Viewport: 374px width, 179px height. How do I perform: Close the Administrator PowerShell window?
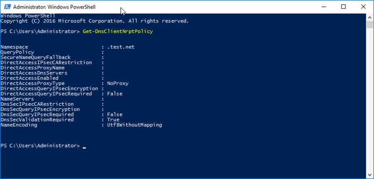click(363, 7)
